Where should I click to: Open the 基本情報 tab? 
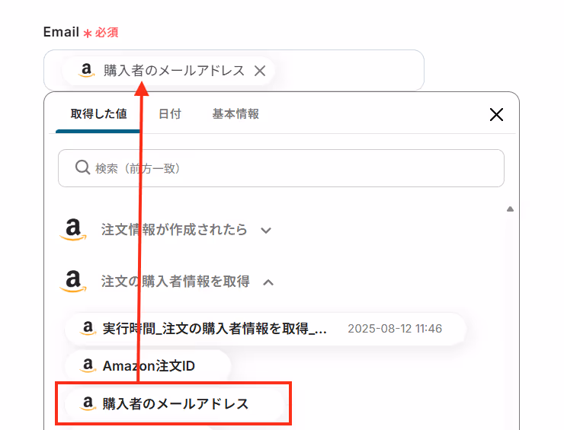click(236, 114)
